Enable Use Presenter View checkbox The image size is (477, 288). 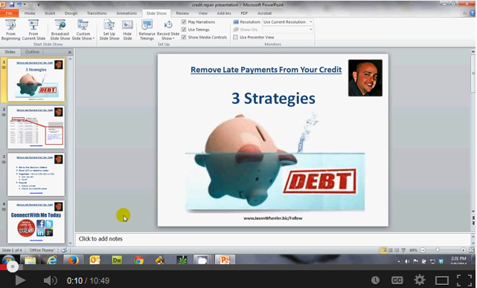pos(235,37)
